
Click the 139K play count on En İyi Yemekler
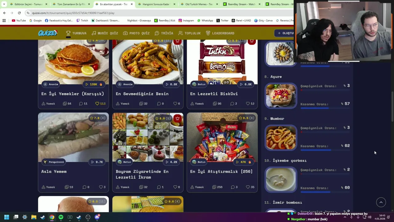coord(94,84)
